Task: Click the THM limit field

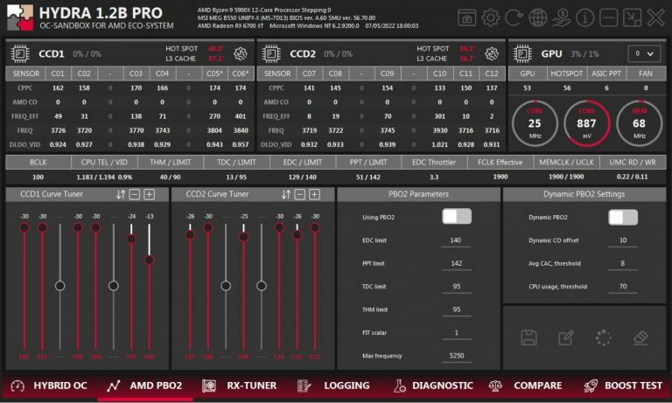Action: [x=456, y=310]
